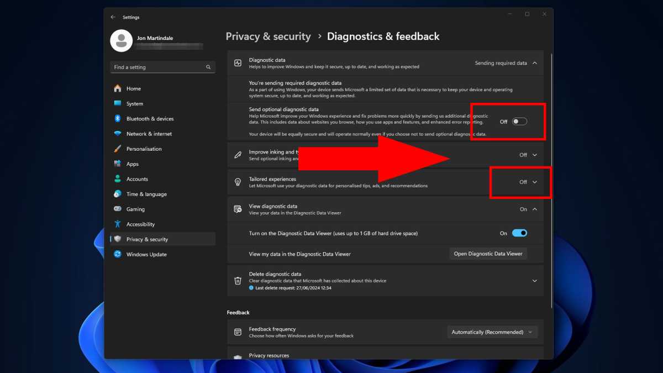Click the Sending required data status text
663x373 pixels.
501,63
